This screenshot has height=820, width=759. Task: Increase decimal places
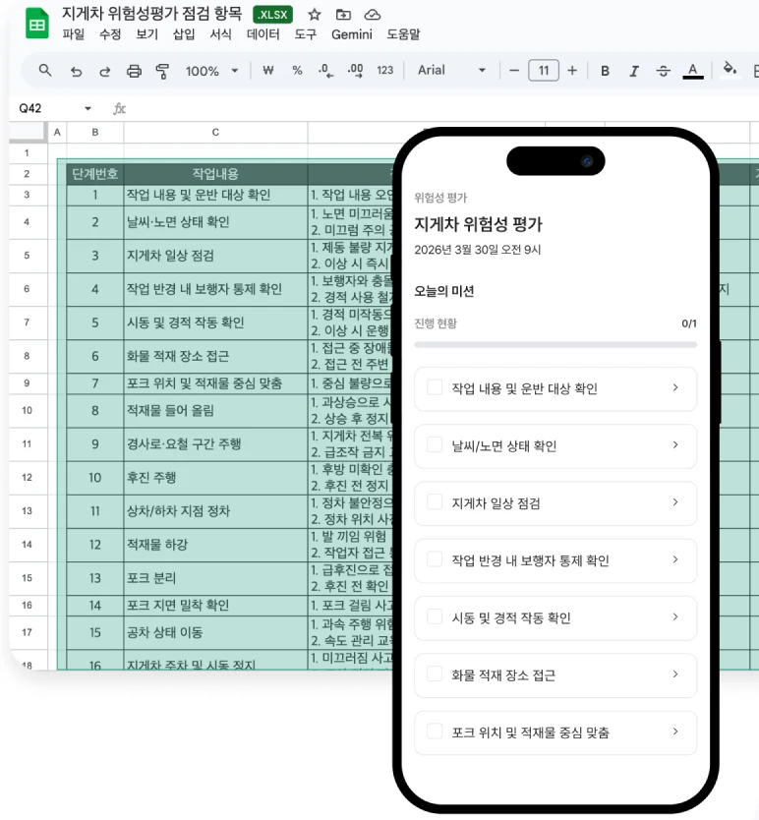[355, 71]
